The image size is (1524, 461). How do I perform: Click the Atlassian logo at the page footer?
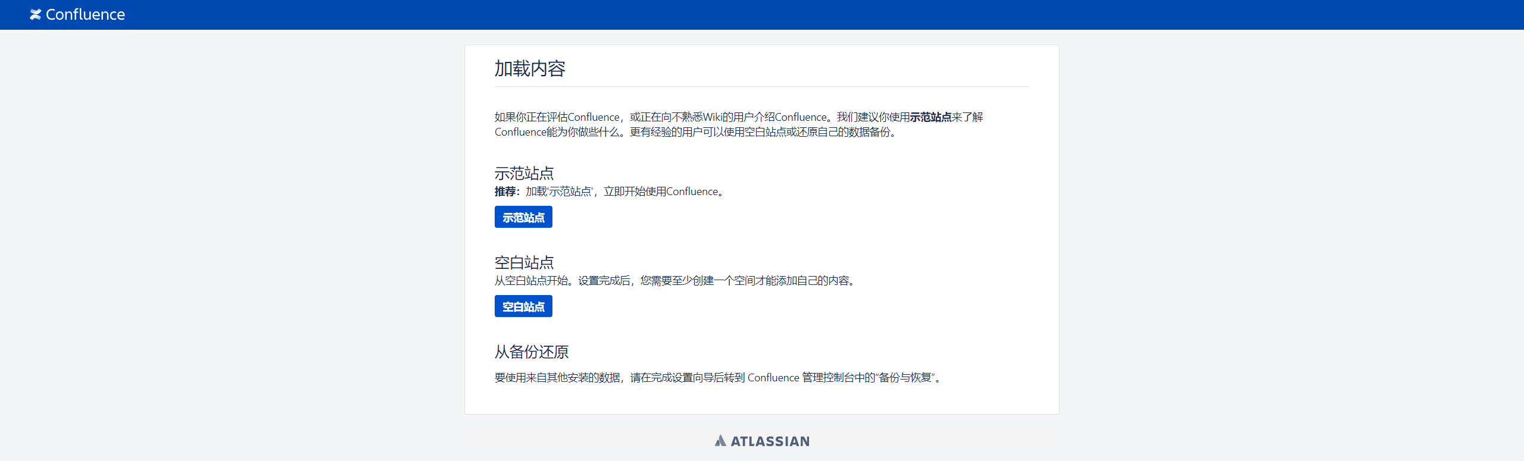(762, 441)
